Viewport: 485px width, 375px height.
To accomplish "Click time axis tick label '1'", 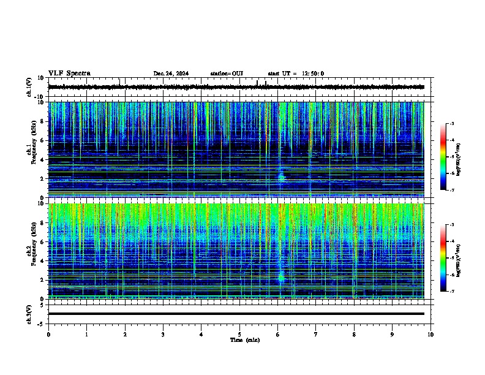I will coord(87,335).
